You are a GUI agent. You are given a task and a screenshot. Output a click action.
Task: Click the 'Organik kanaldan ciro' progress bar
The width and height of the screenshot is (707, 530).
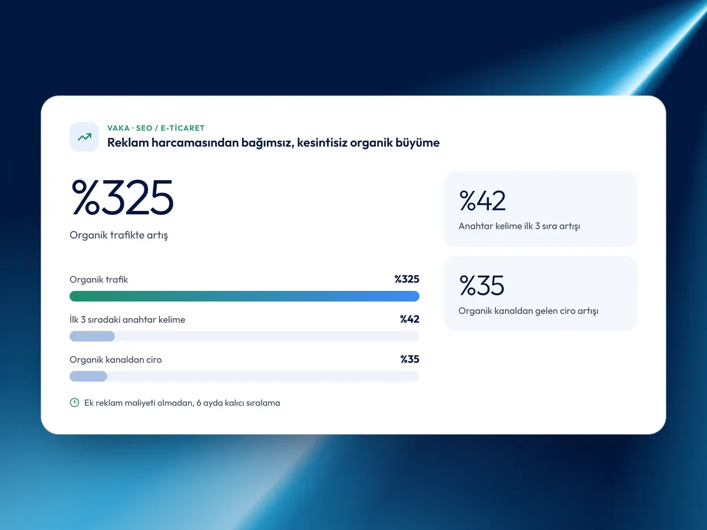245,376
